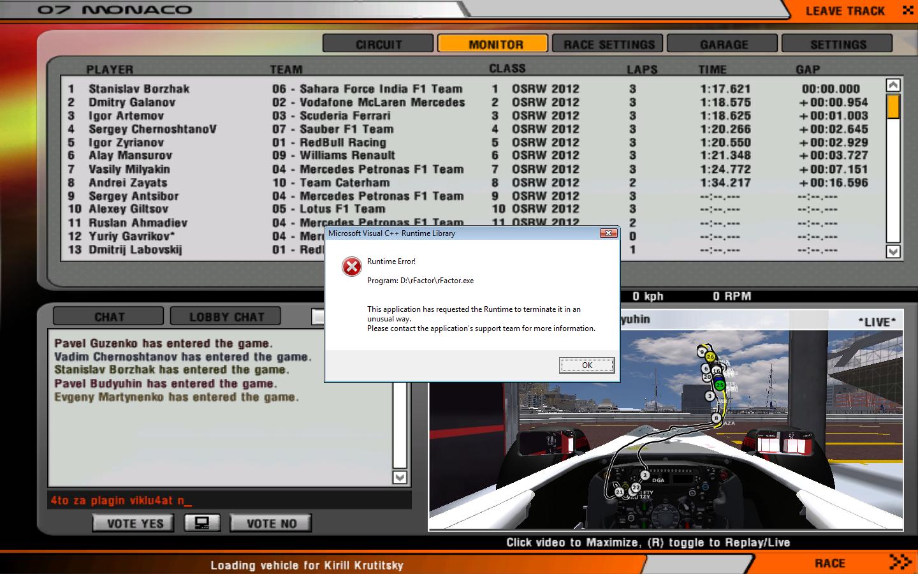The image size is (918, 574).
Task: Click chat line about Evgeny Martynenko
Action: pyautogui.click(x=176, y=397)
